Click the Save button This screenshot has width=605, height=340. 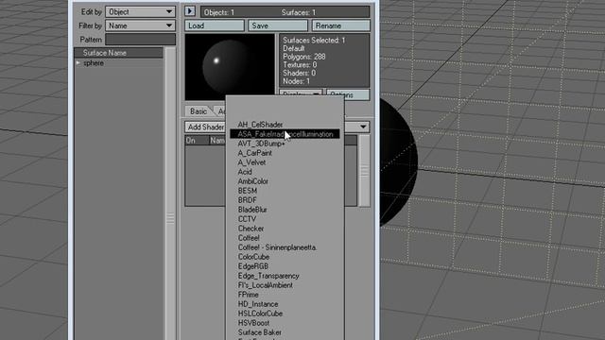pyautogui.click(x=277, y=25)
